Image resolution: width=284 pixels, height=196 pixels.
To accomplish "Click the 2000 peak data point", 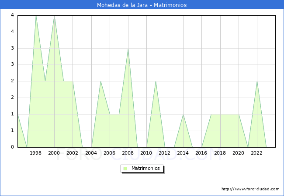I will (54, 16).
